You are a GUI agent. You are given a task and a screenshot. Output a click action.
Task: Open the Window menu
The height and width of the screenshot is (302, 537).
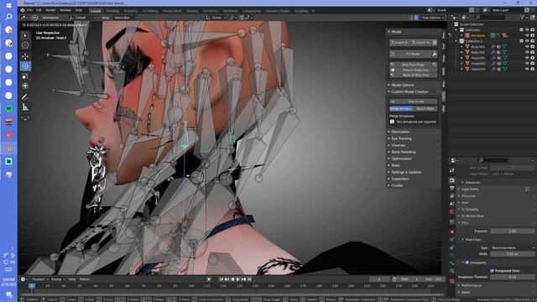65,11
